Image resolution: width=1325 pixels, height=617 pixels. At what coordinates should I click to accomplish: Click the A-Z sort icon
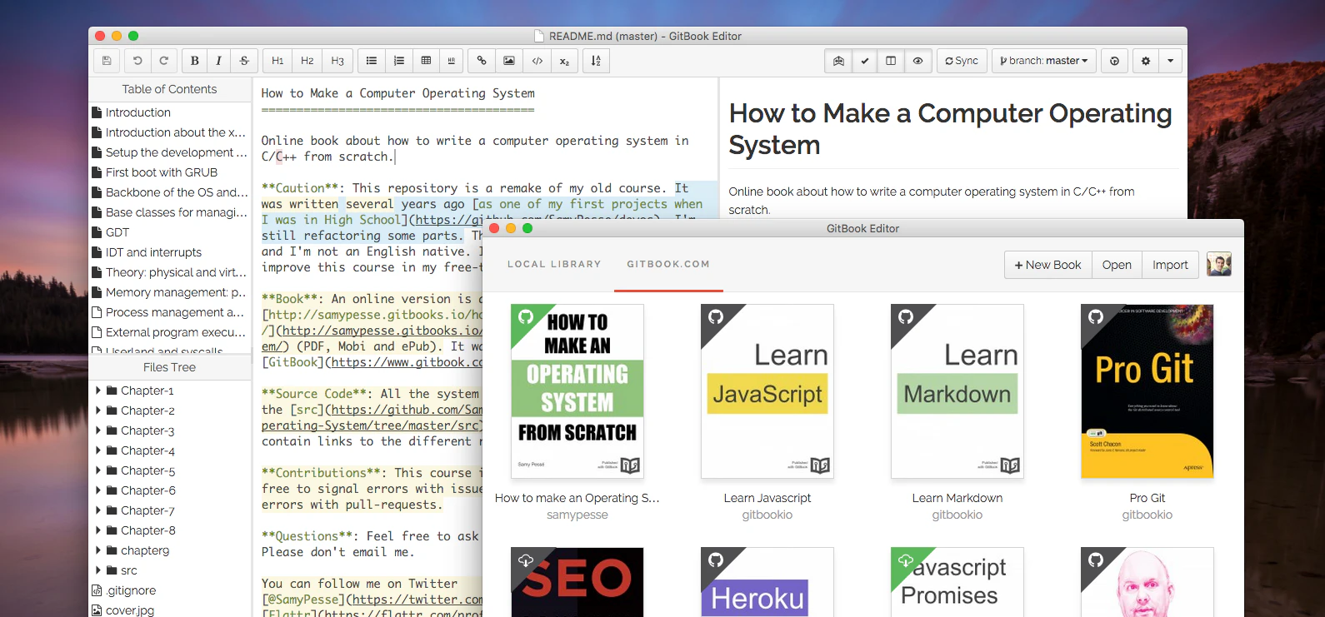tap(596, 61)
